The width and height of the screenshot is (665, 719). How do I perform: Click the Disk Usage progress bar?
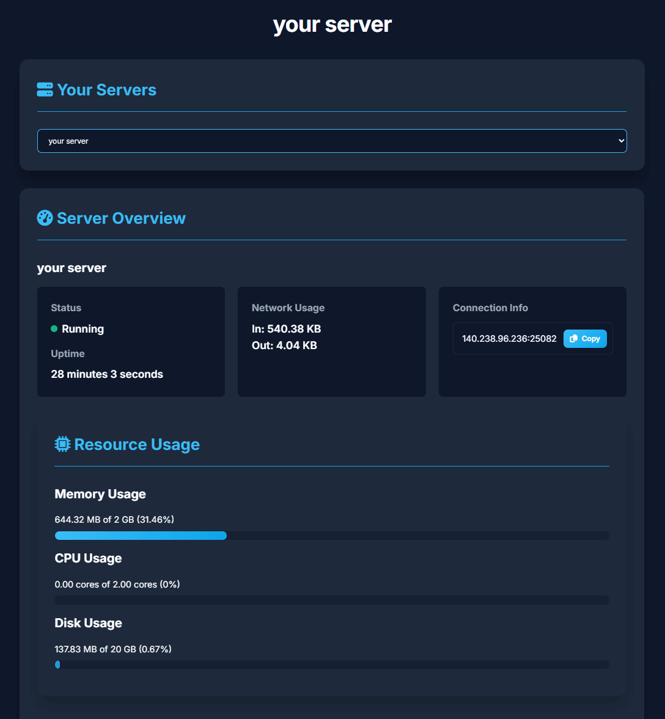[332, 665]
